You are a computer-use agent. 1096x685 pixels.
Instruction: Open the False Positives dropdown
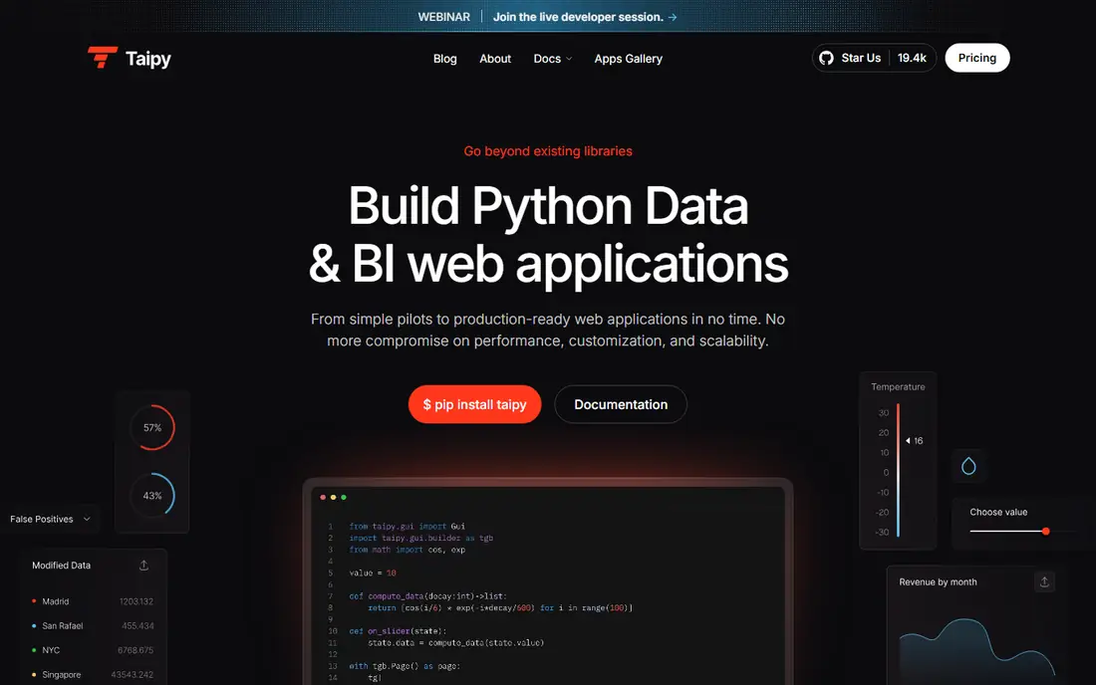coord(51,519)
